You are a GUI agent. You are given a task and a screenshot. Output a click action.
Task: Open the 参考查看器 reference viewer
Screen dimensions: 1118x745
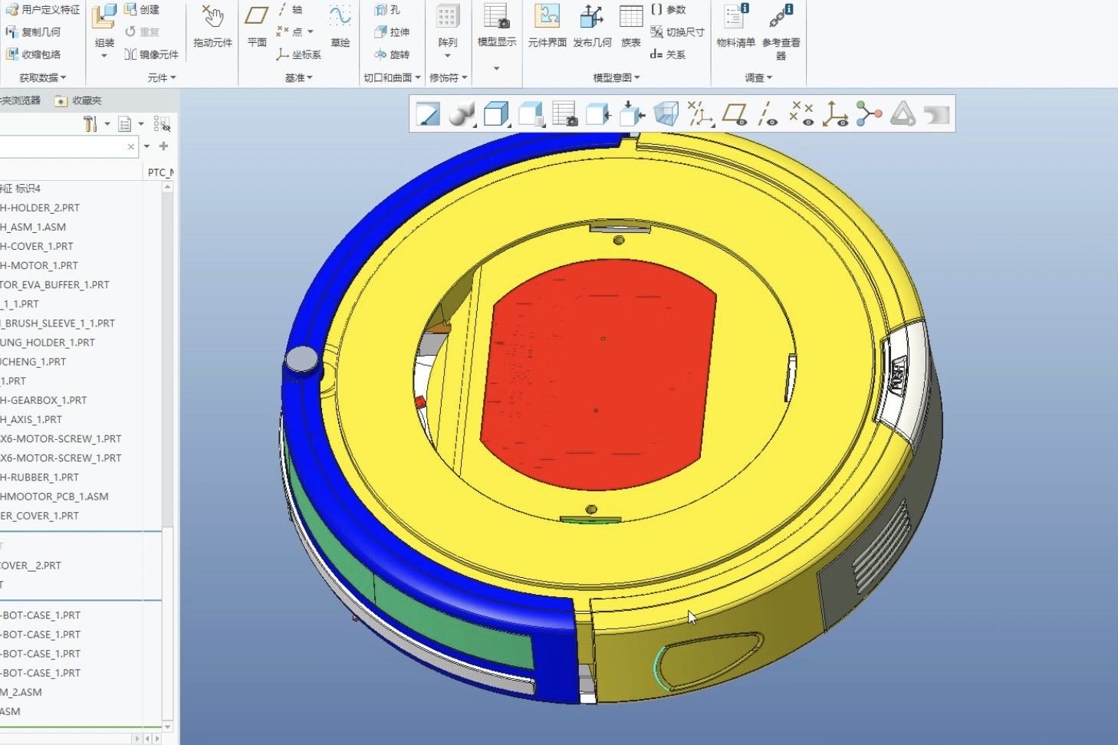coord(781,27)
